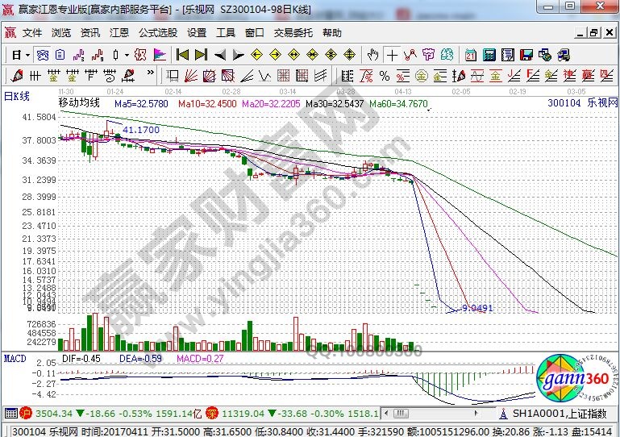620x437 pixels.
Task: Open the 公式选股 menu
Action: (x=157, y=33)
